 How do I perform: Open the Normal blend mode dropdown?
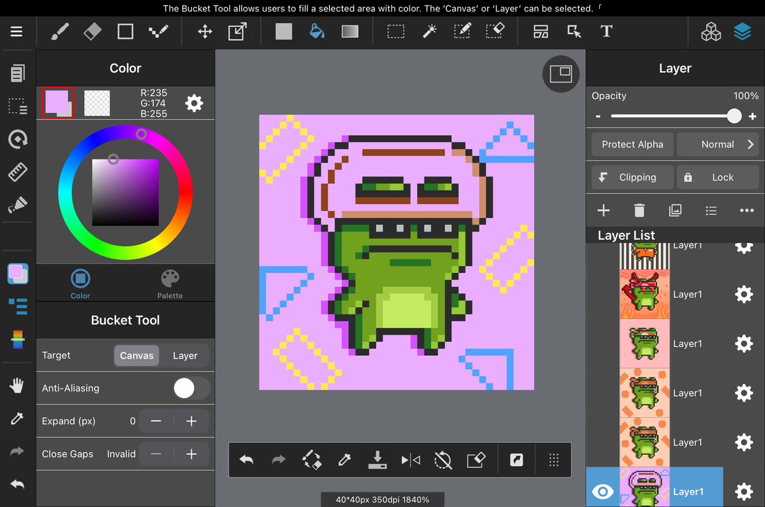[718, 144]
